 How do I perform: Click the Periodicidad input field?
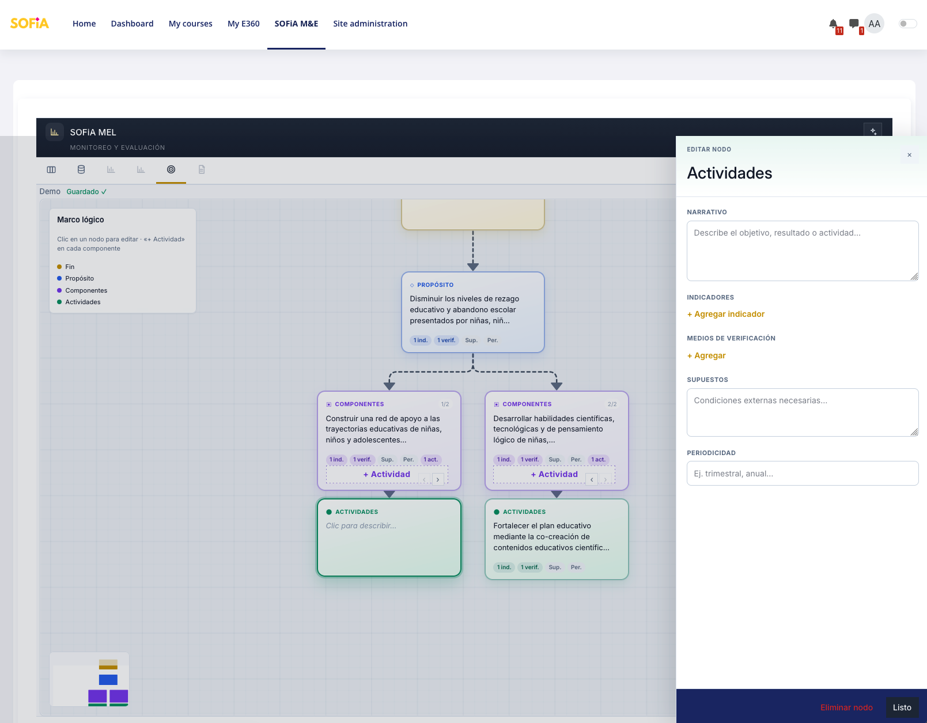803,474
